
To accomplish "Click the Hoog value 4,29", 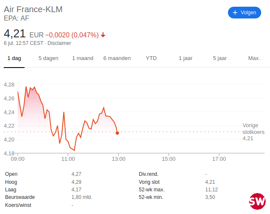I will point(76,182).
